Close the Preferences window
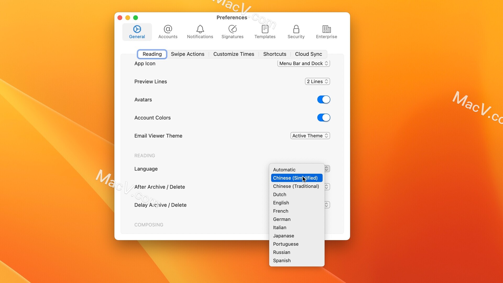Viewport: 503px width, 283px height. (x=120, y=18)
